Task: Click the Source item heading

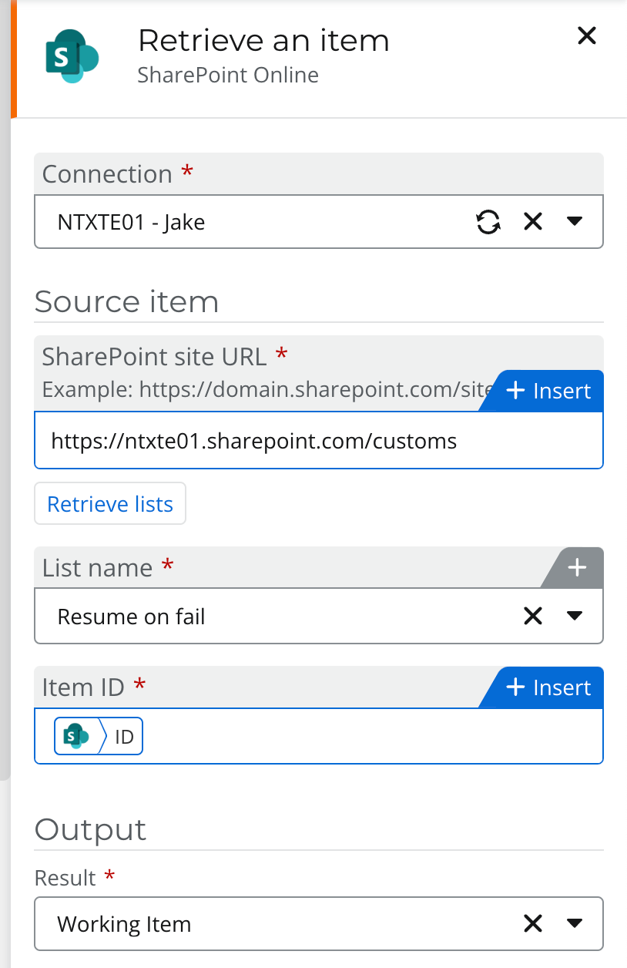Action: click(x=126, y=301)
